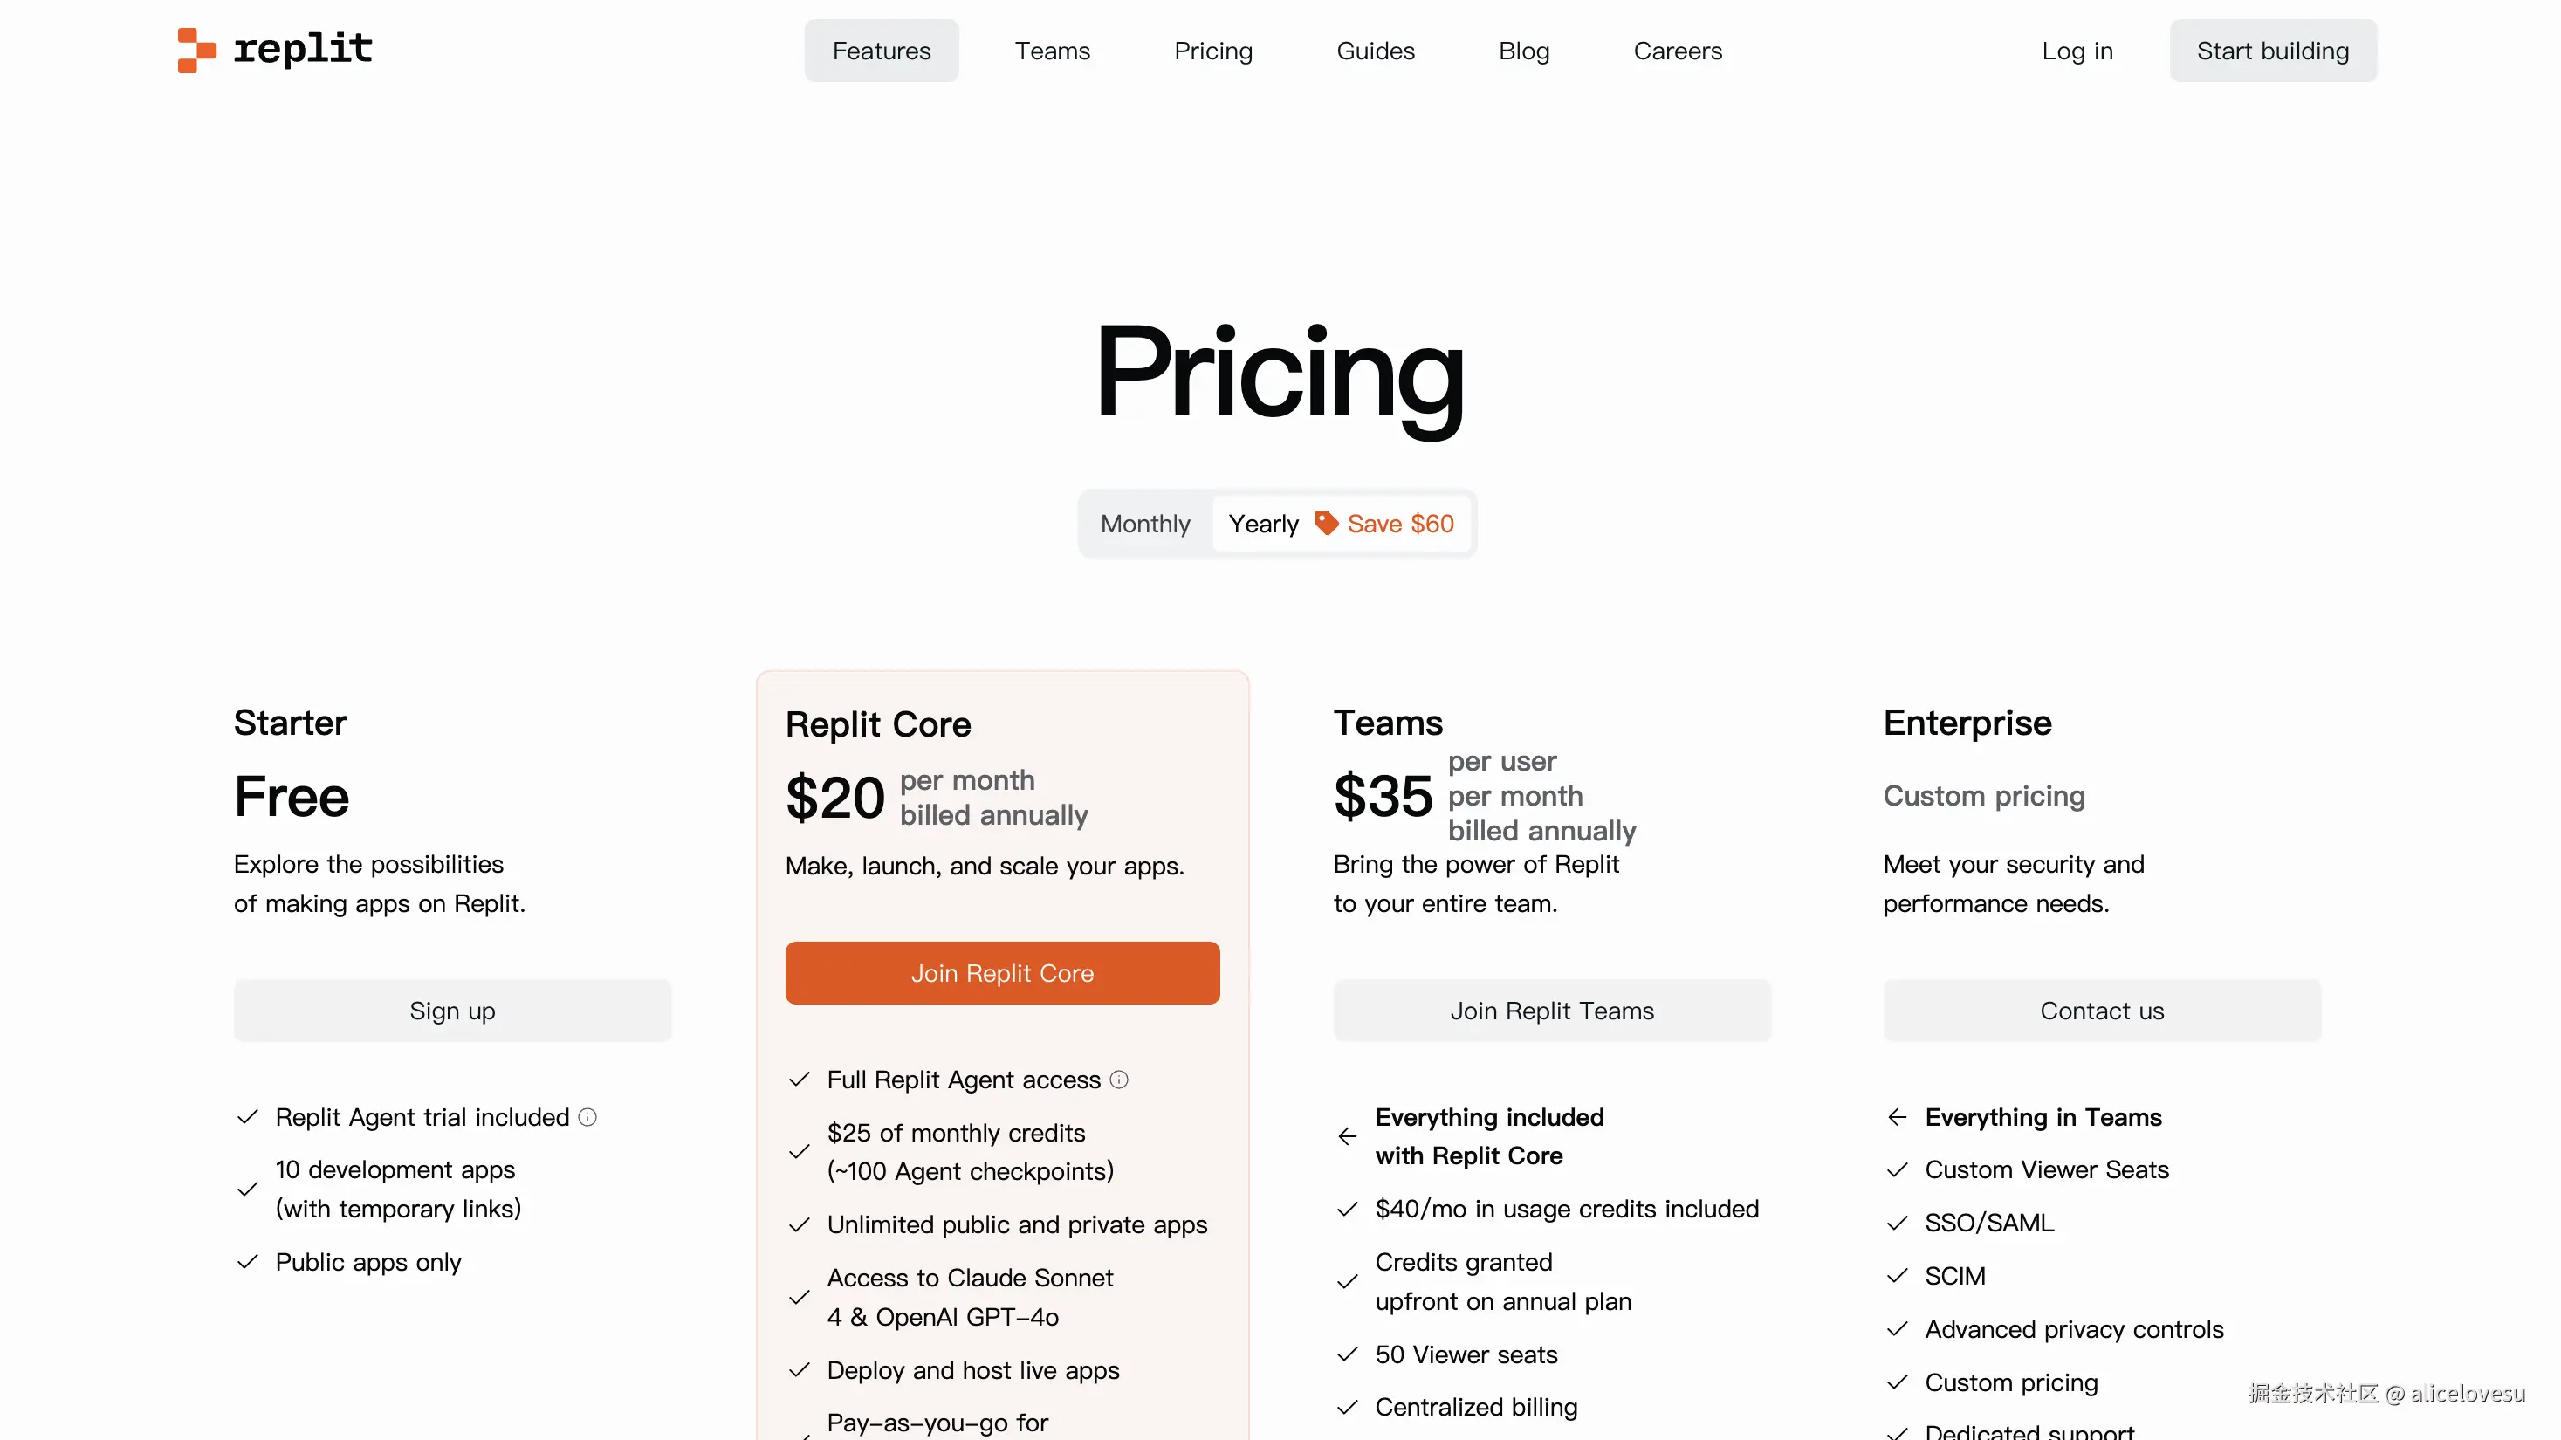Click the Start building button
The image size is (2561, 1440).
(2272, 51)
